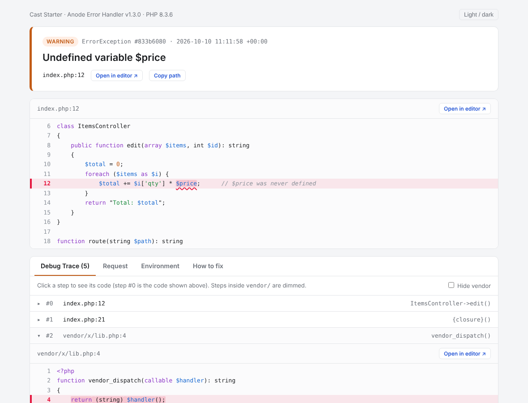This screenshot has width=528, height=403.
Task: Select the ItemsController->edit() frame label
Action: pos(450,303)
